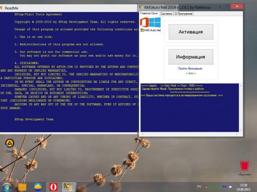Click "SUCH DAMAGE." line in ReadMe

coord(11,108)
